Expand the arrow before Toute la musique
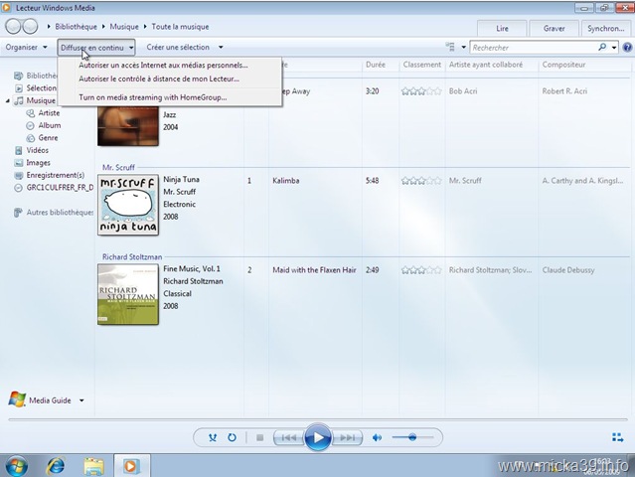This screenshot has width=635, height=477. [x=145, y=27]
